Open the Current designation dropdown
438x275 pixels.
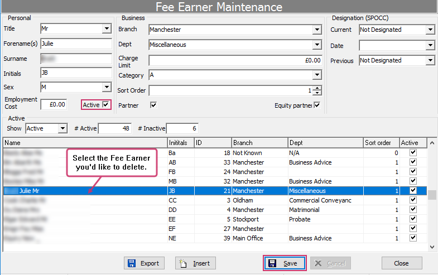point(430,30)
